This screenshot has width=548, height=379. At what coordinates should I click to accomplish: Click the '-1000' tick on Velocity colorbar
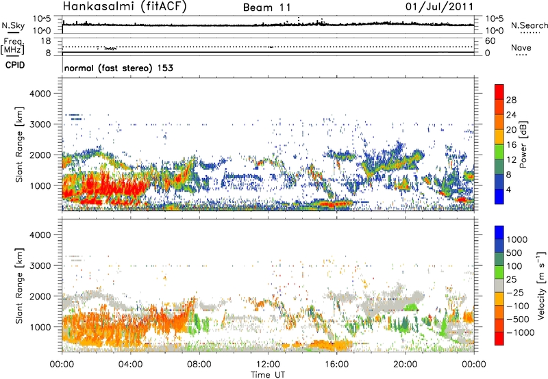[520, 332]
